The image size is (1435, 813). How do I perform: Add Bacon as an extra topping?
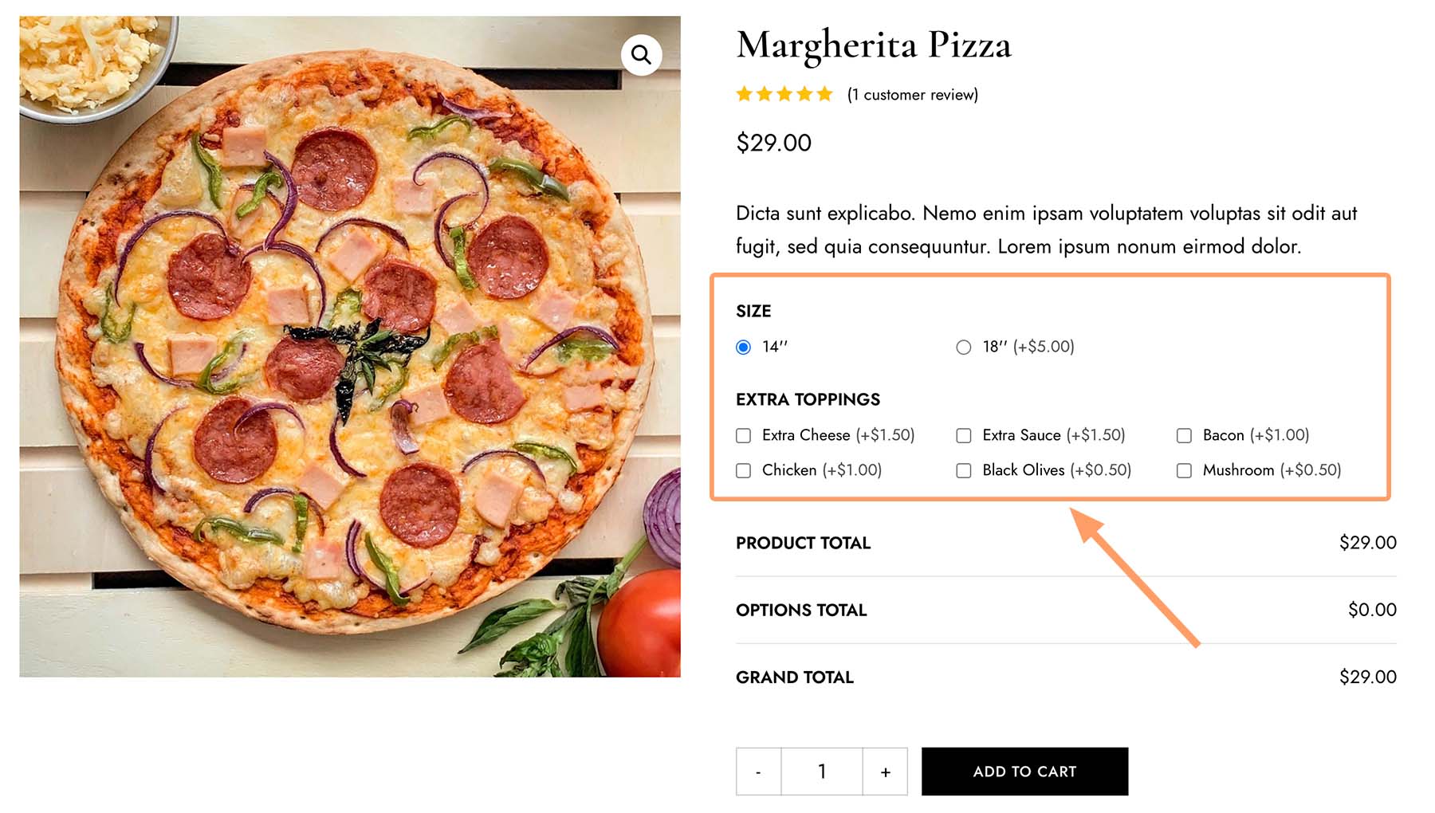[x=1182, y=435]
